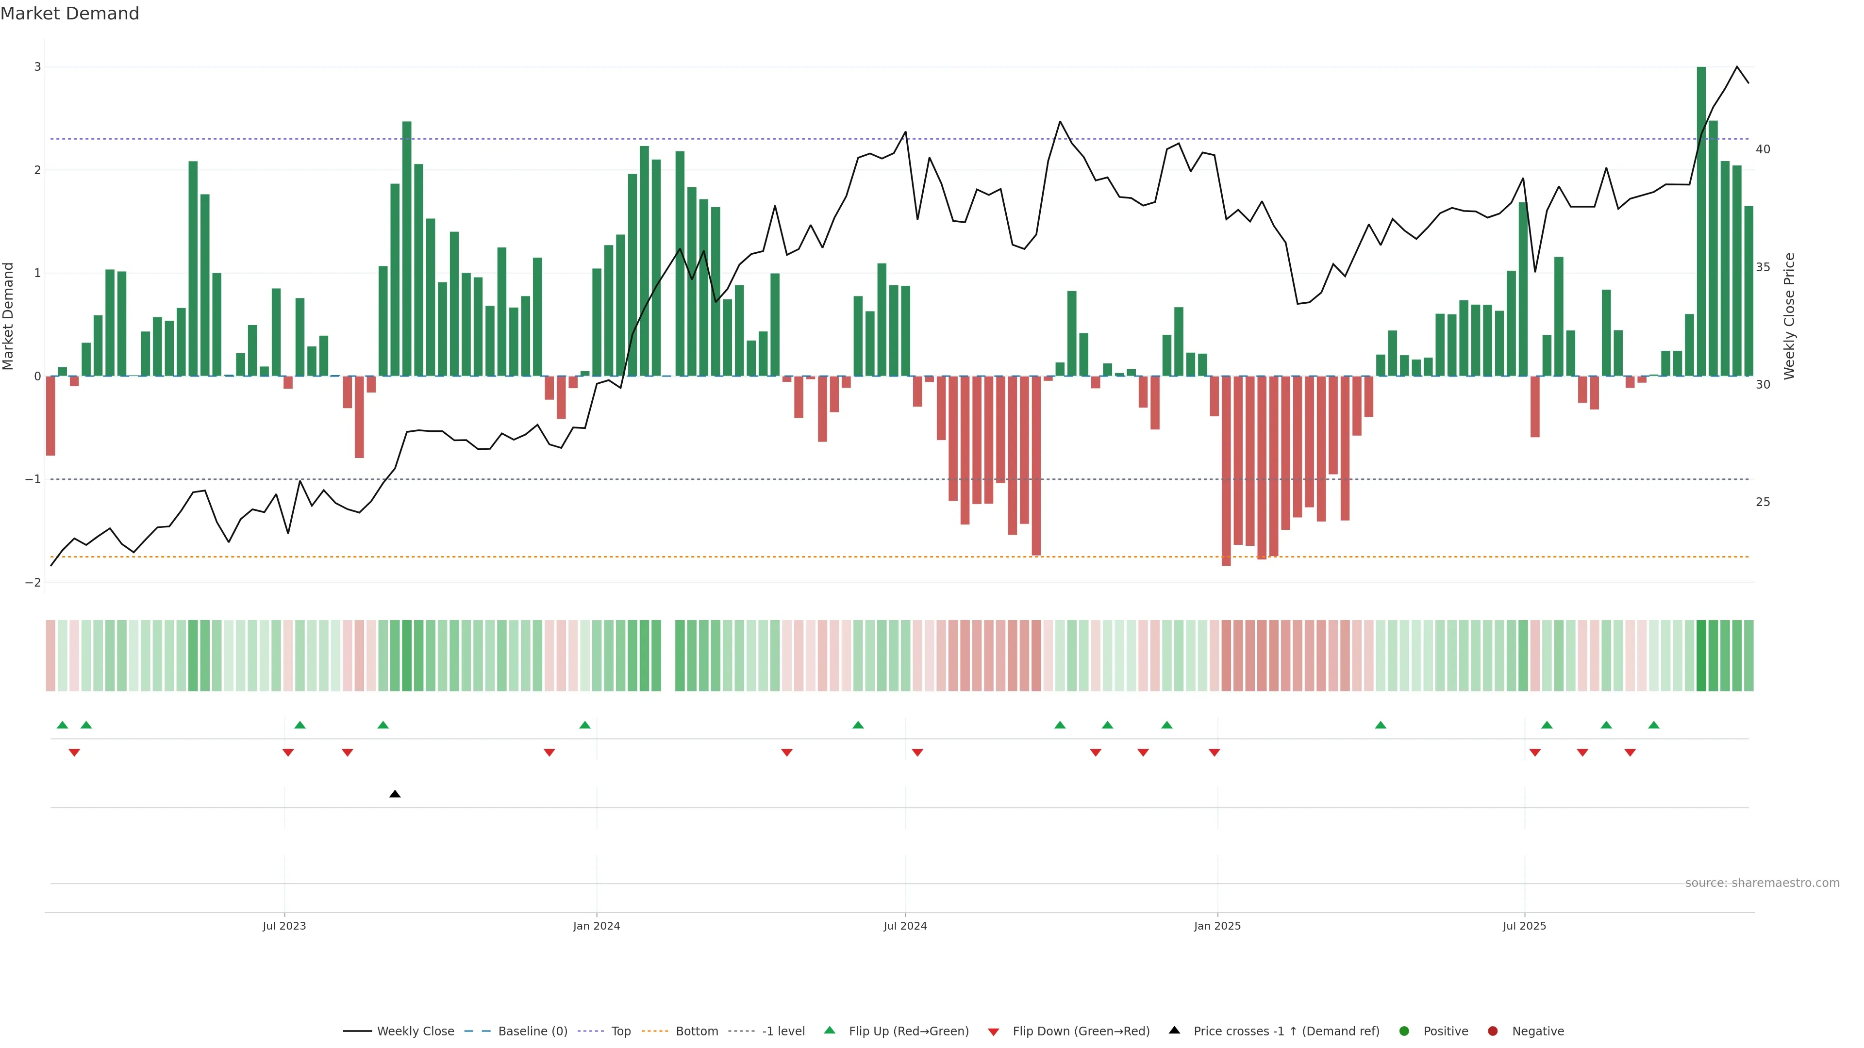Viewport: 1864px width, 1048px height.
Task: Click red Flip Down legend triangle
Action: [994, 1032]
